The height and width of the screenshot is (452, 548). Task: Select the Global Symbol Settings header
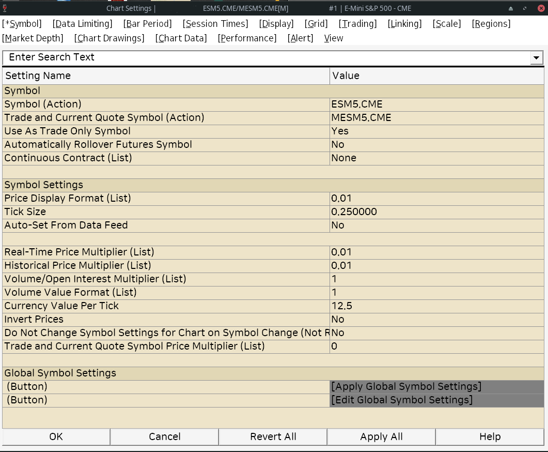(273, 373)
